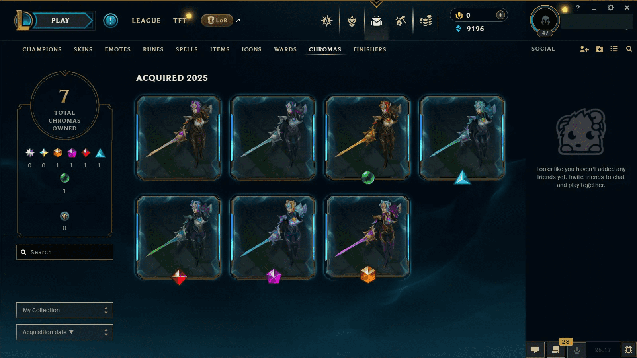The width and height of the screenshot is (637, 358).
Task: Click the Clash star icon
Action: click(327, 21)
